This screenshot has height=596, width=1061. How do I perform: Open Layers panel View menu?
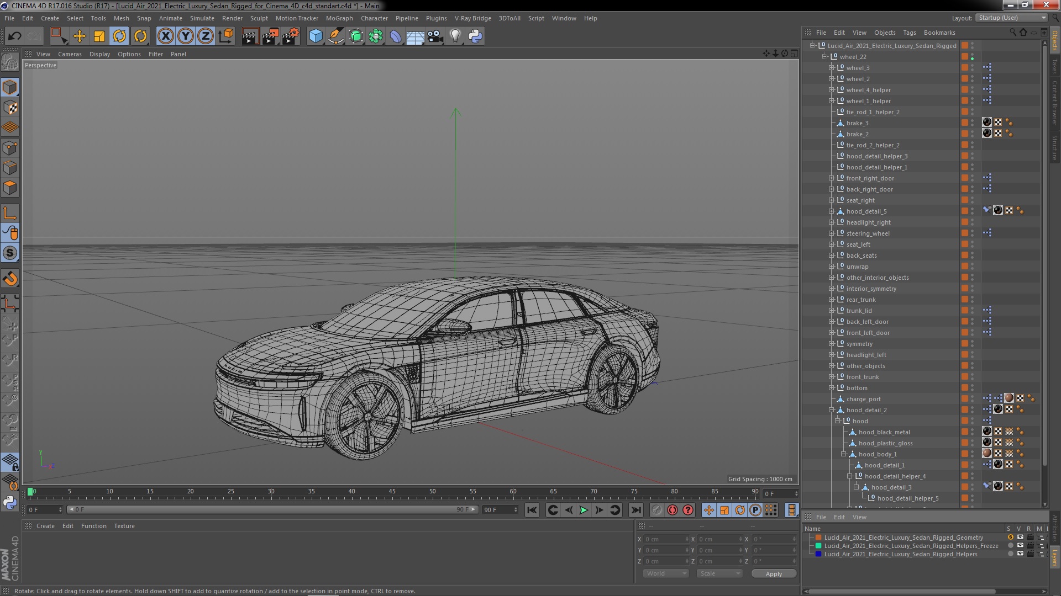(x=859, y=517)
